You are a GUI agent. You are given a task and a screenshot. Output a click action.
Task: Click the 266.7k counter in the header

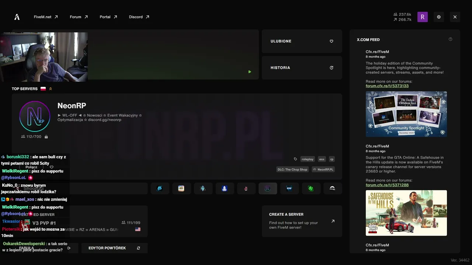[x=402, y=20]
